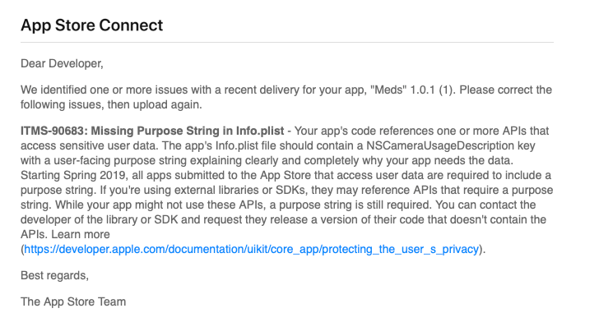Click 'Please correct the' text
The image size is (599, 336).
pos(505,90)
